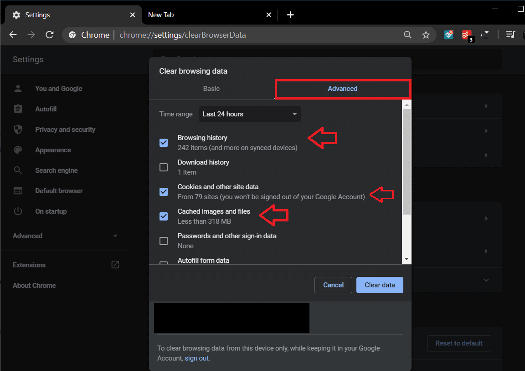
Task: Open the Todoist extension icon with badge
Action: [467, 35]
